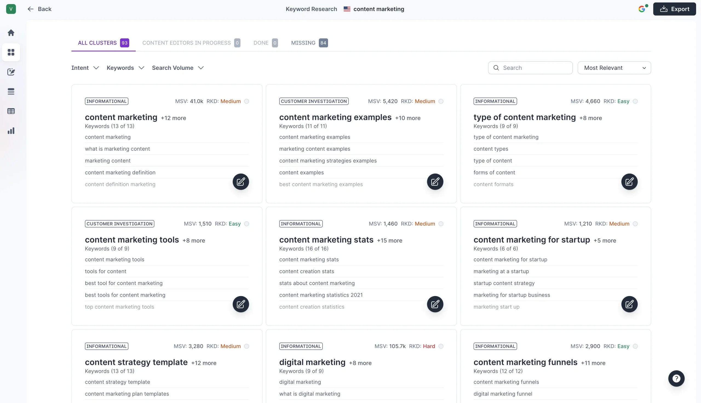Go Back using the back link
Viewport: 701px width, 403px height.
[40, 9]
